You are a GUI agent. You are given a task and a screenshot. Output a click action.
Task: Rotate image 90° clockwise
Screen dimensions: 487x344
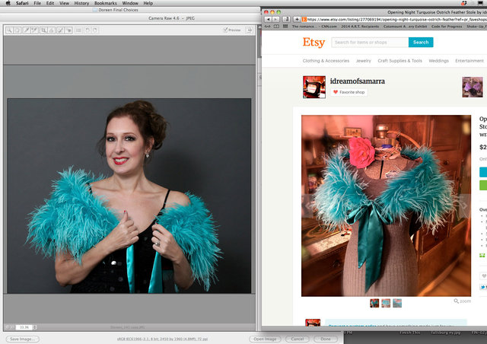coord(94,30)
